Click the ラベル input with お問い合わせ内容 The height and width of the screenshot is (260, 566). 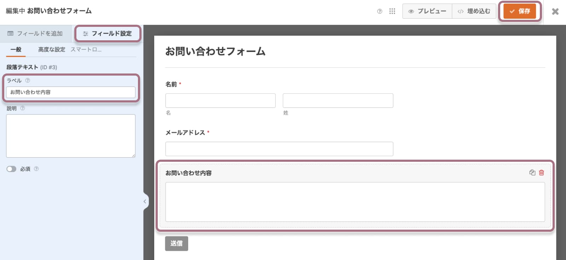[71, 92]
